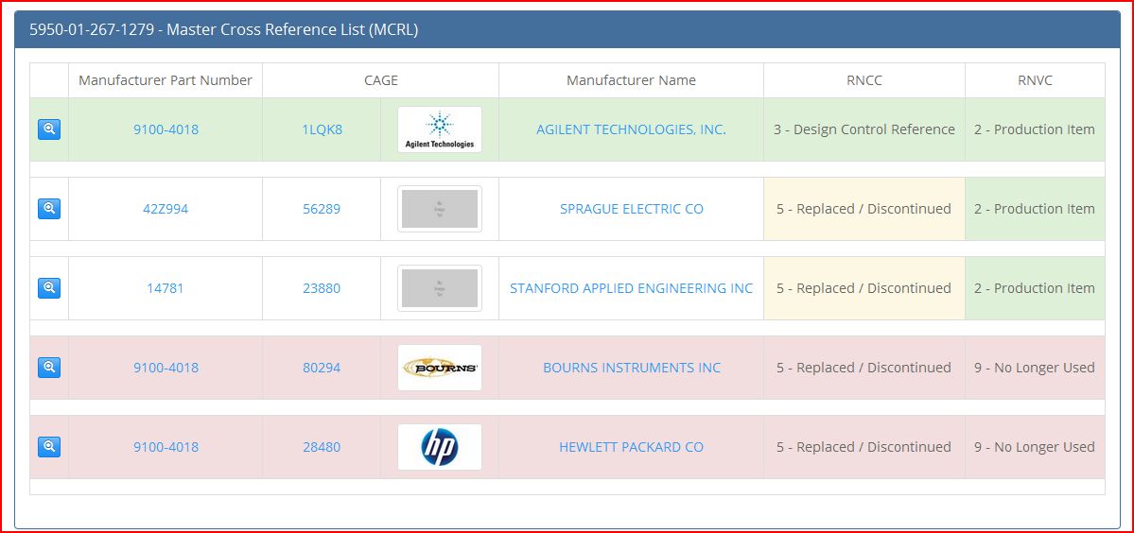The image size is (1134, 533).
Task: Click the Manufacturer Name column header
Action: click(632, 80)
